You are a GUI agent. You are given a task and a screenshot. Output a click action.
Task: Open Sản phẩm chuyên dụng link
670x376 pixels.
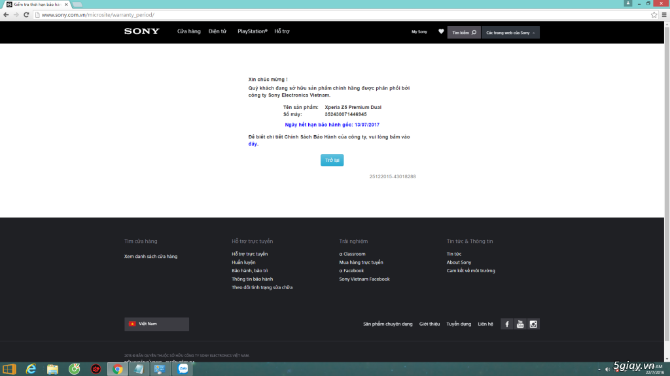coord(387,324)
